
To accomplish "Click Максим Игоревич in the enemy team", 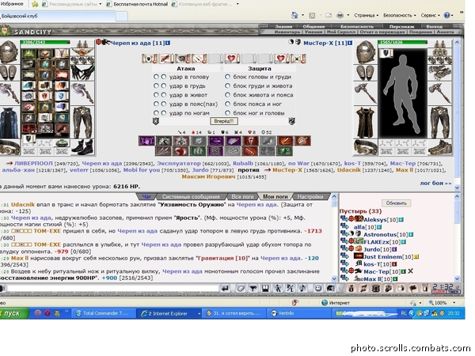I will point(208,176).
